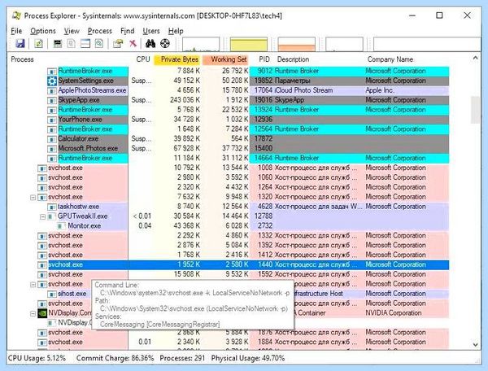Select the sihost.exe process
Viewport: 488px width, 371px height.
click(72, 294)
